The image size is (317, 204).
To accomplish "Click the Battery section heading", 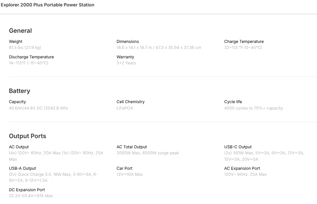I will coord(20,91).
